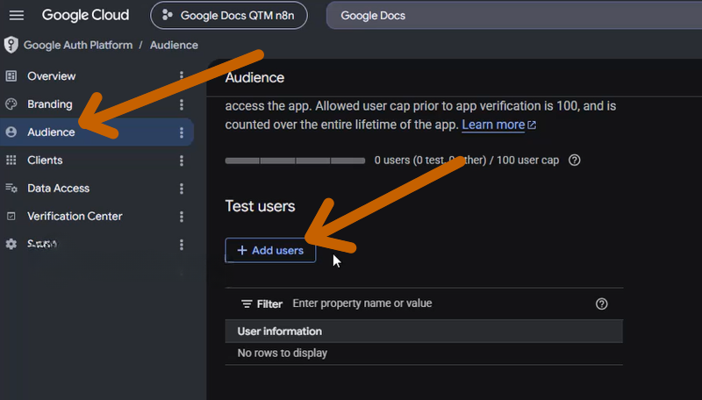
Task: Open Google Auth Platform breadcrumb link
Action: [x=78, y=46]
